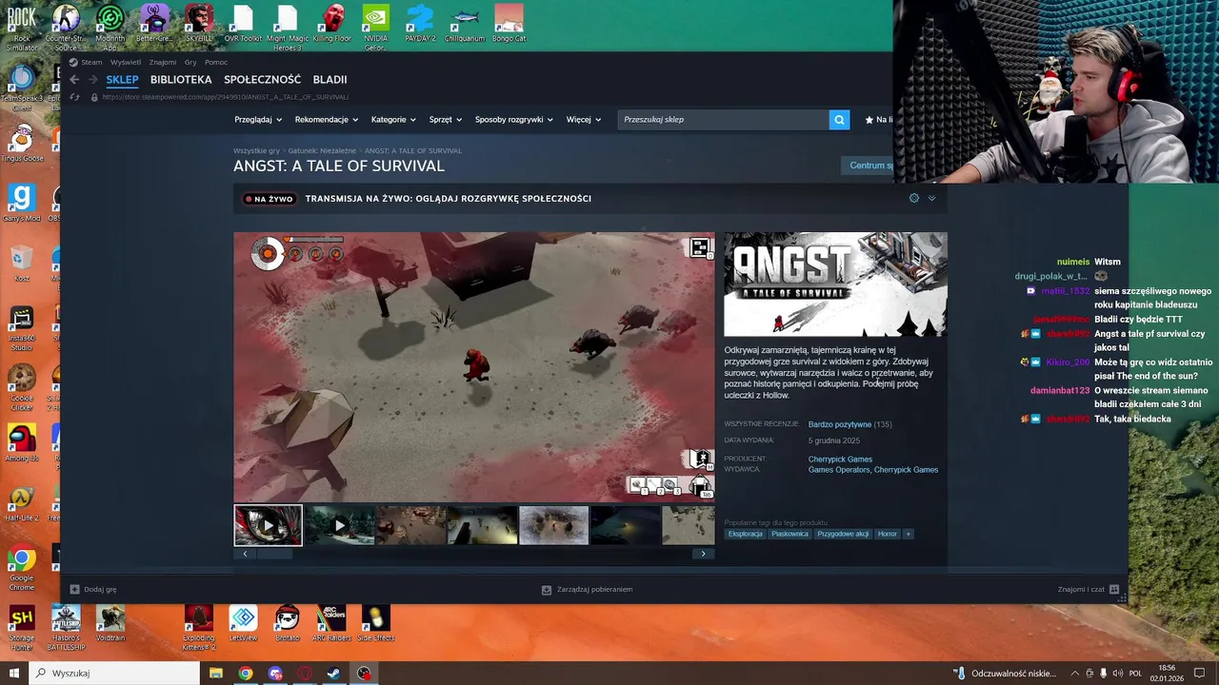Open the Bardzo pozytywne reviews link
The height and width of the screenshot is (685, 1219).
click(x=839, y=424)
